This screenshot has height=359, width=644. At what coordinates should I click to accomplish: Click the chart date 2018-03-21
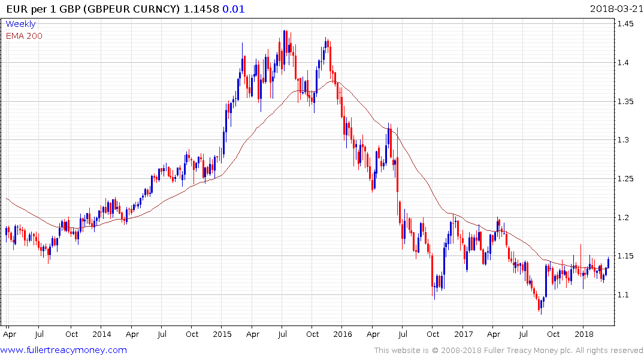click(616, 9)
